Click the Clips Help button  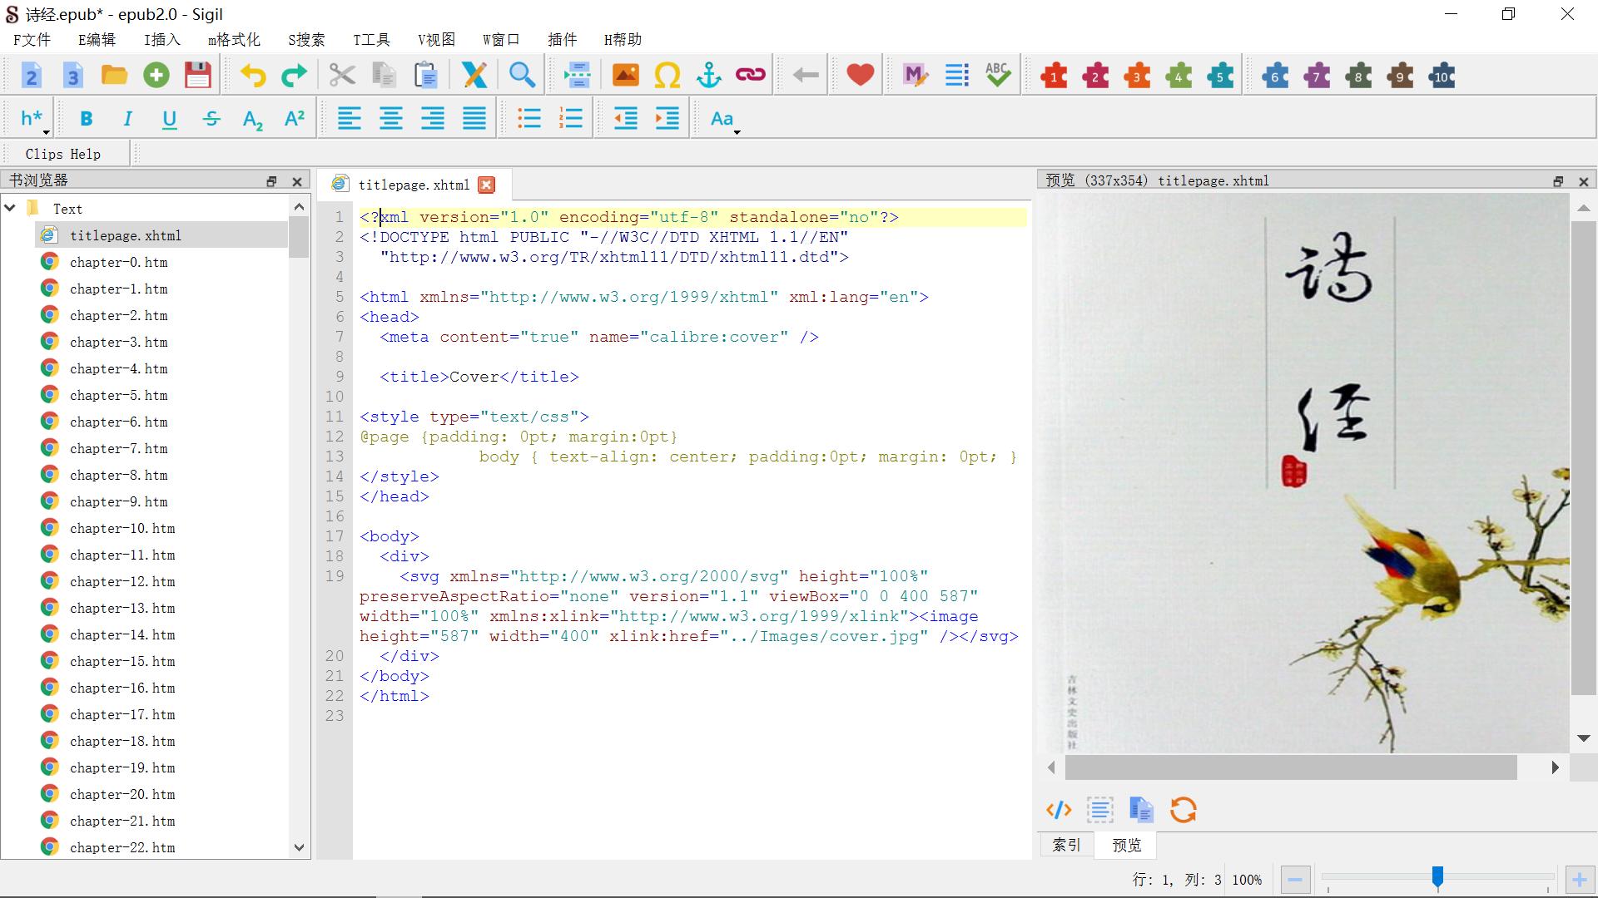pos(63,154)
